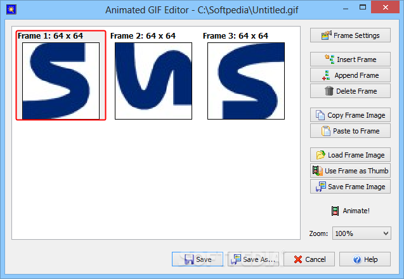
Task: Select the Frame 3 thumbnail image
Action: click(x=246, y=81)
